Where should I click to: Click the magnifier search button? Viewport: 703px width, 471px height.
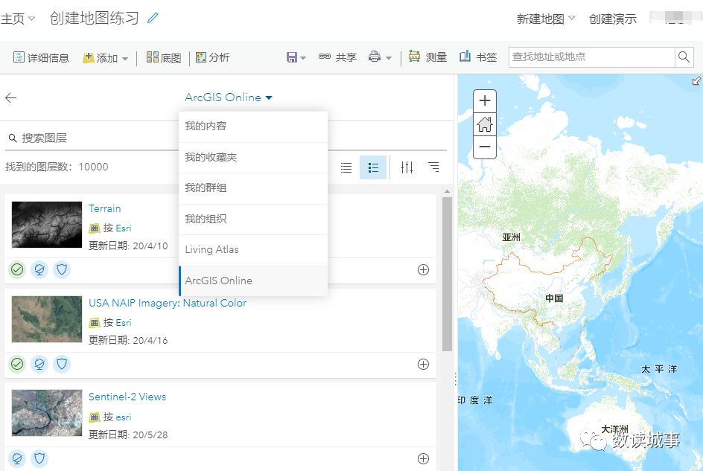point(684,57)
